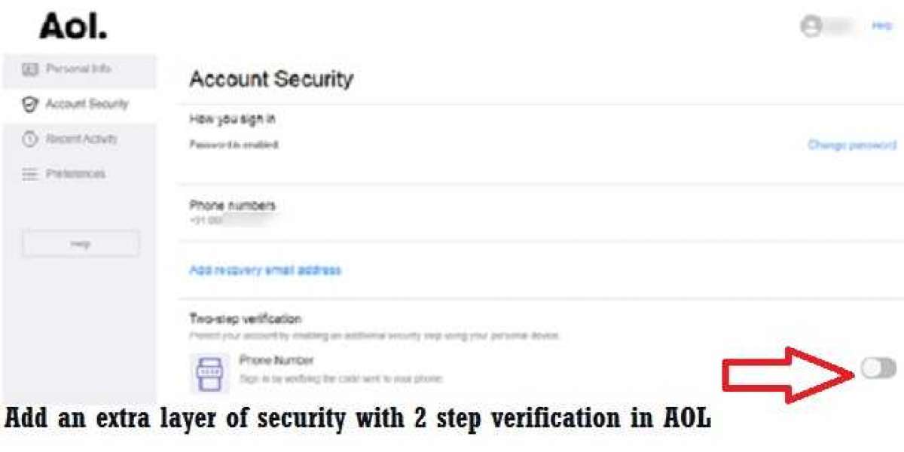The height and width of the screenshot is (452, 904).
Task: Click the Account Security page heading
Action: pyautogui.click(x=271, y=79)
